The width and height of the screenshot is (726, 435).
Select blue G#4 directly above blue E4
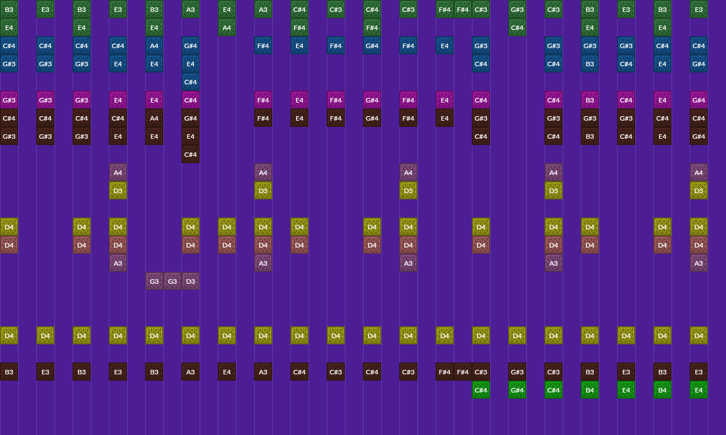191,46
